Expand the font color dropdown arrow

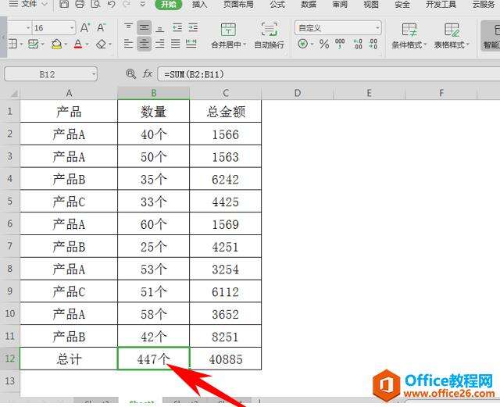tap(87, 44)
